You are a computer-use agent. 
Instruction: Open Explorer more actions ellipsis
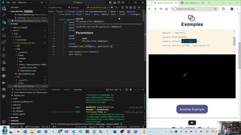click(x=44, y=7)
